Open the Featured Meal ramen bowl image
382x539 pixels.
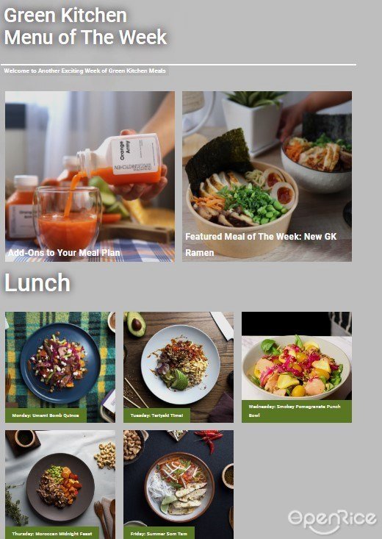click(267, 176)
